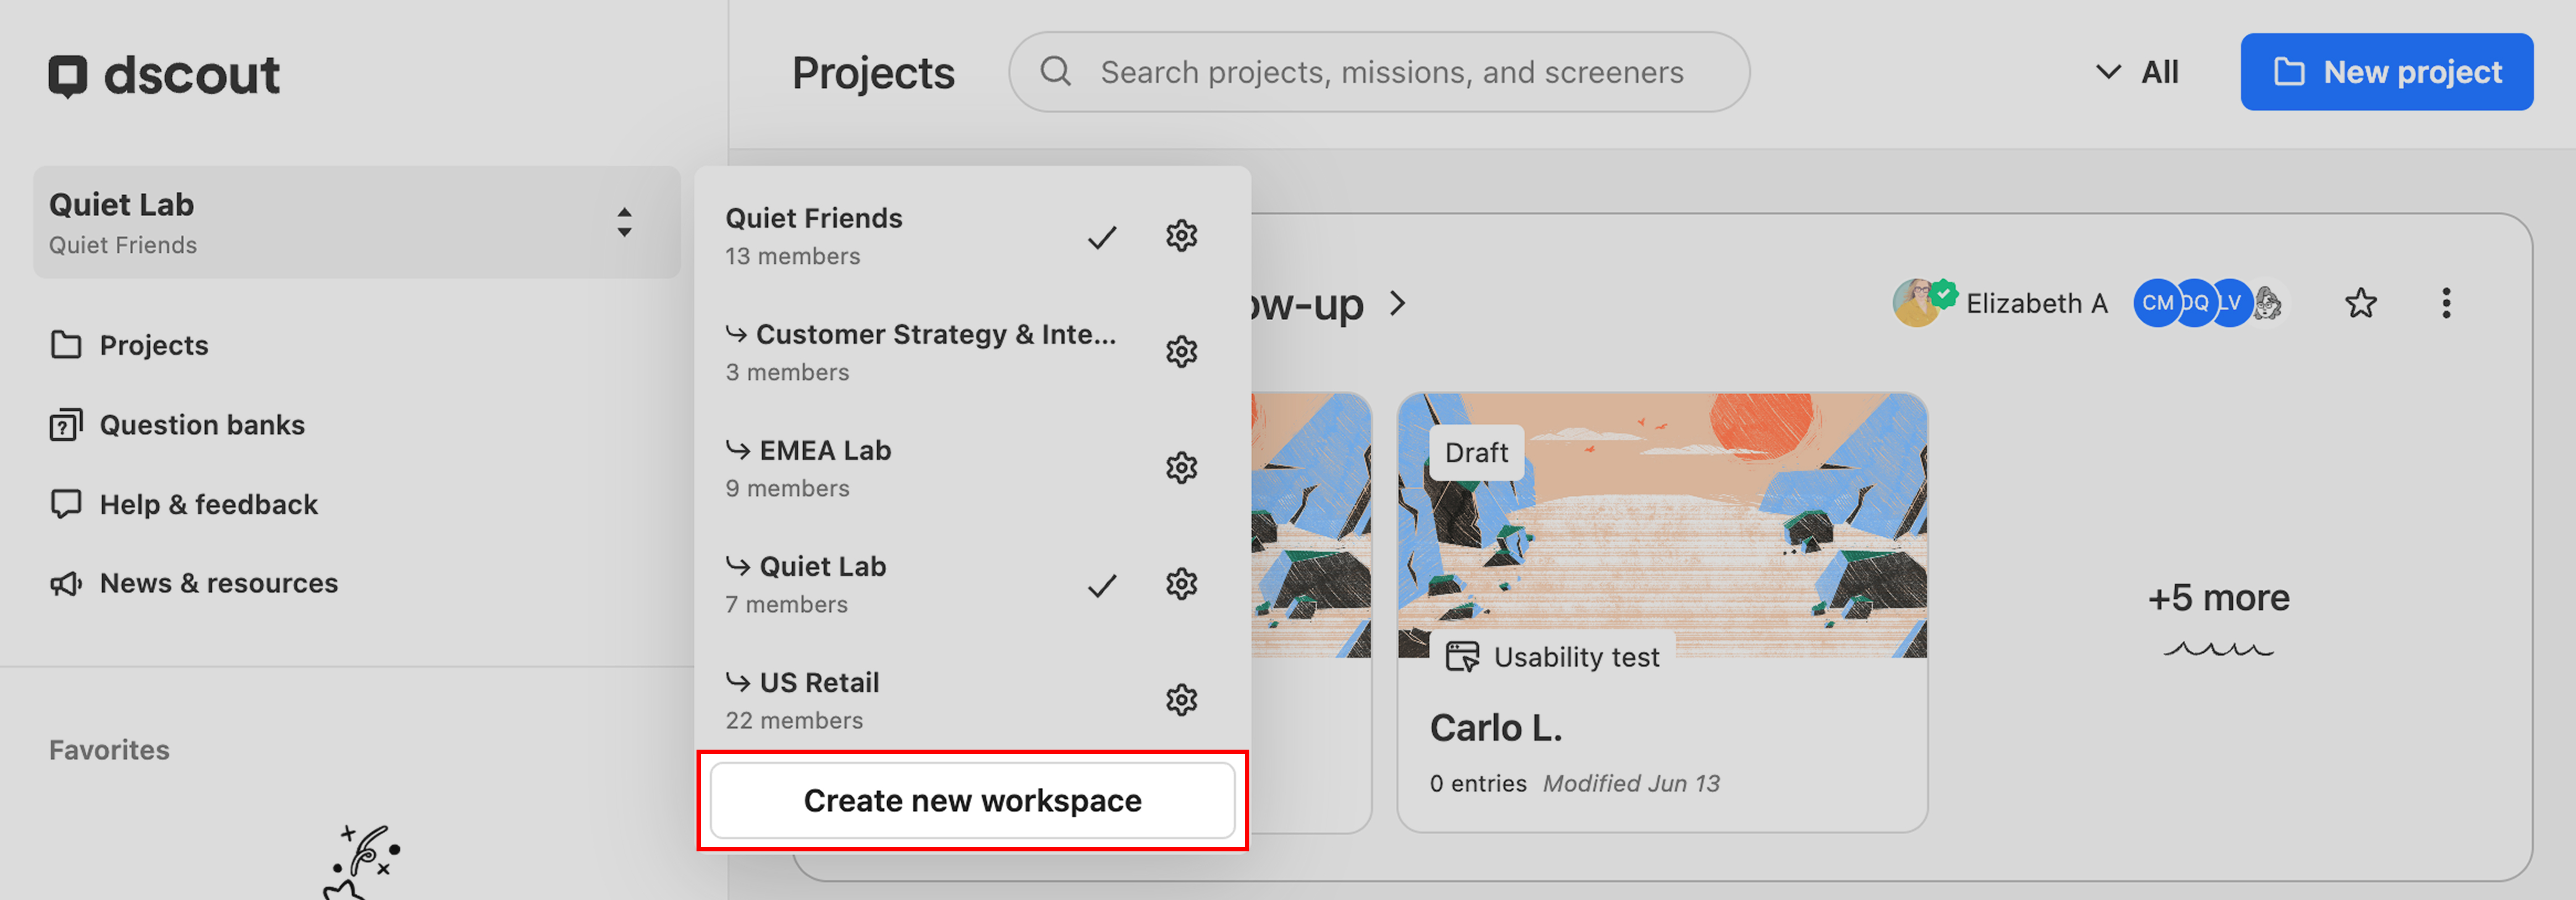The width and height of the screenshot is (2576, 900).
Task: Favorite the project using the star icon
Action: pyautogui.click(x=2361, y=303)
